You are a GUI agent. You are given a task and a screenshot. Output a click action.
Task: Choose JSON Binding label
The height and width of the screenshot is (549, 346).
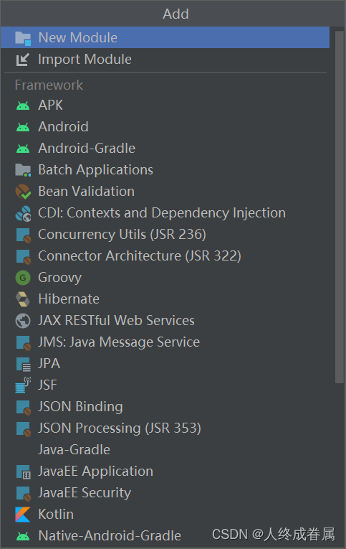coord(81,407)
